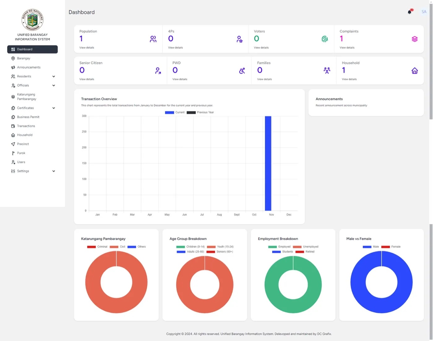The image size is (433, 341).
Task: Click the Business Permit sidebar icon
Action: coord(13,117)
